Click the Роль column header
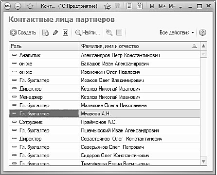217x175 pixels. pyautogui.click(x=44, y=46)
